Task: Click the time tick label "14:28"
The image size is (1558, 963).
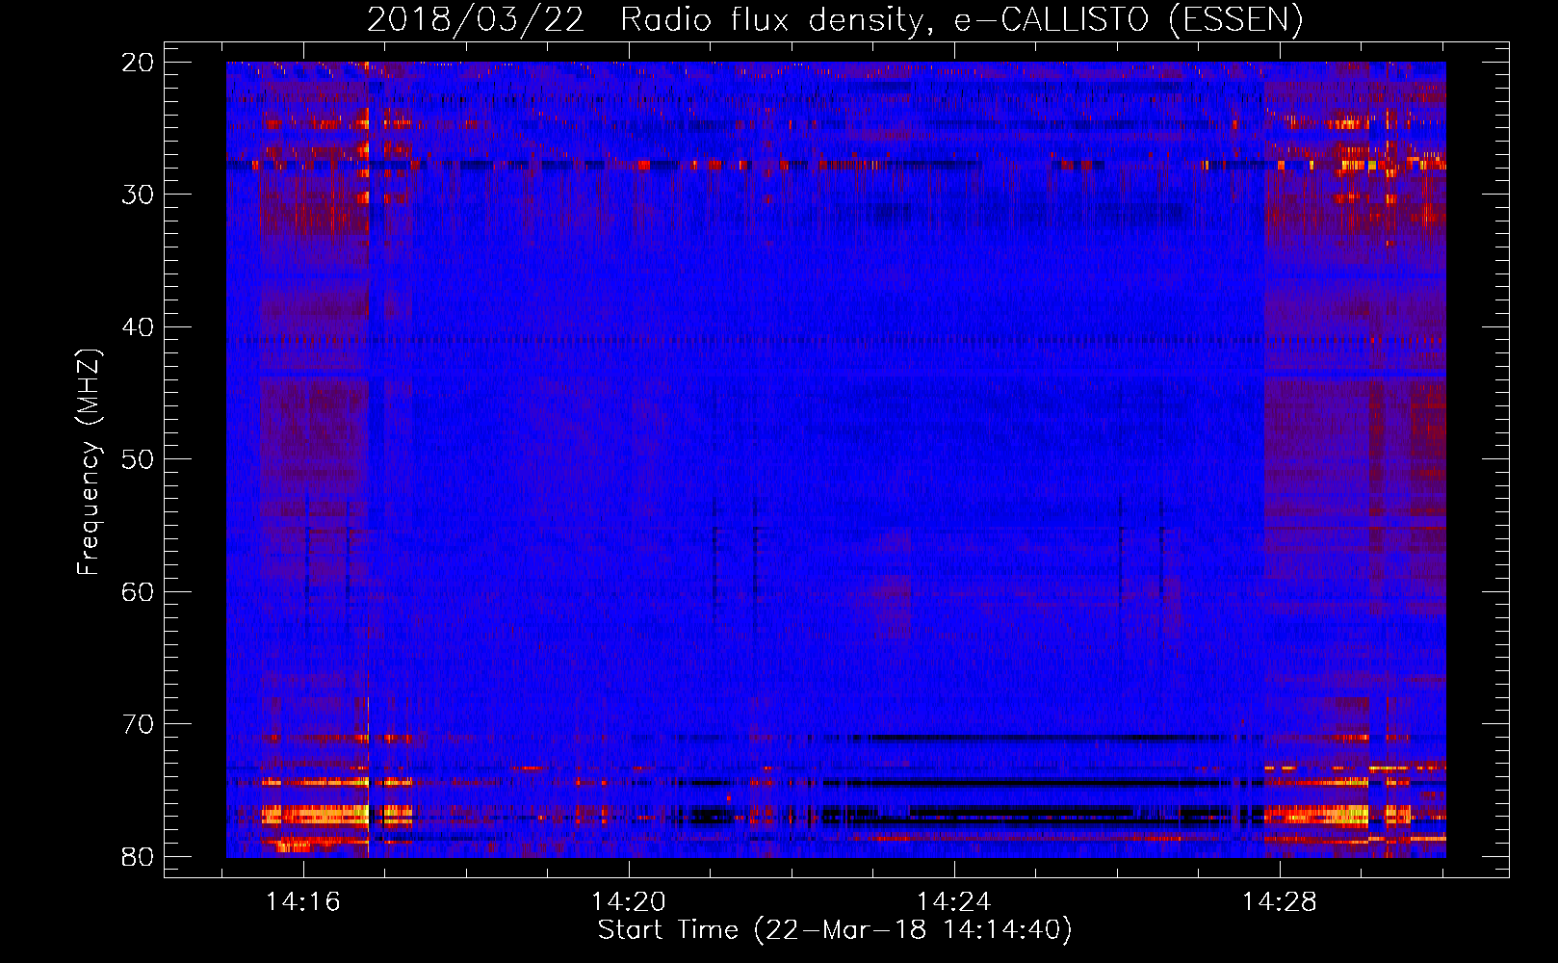Action: coord(1280,902)
